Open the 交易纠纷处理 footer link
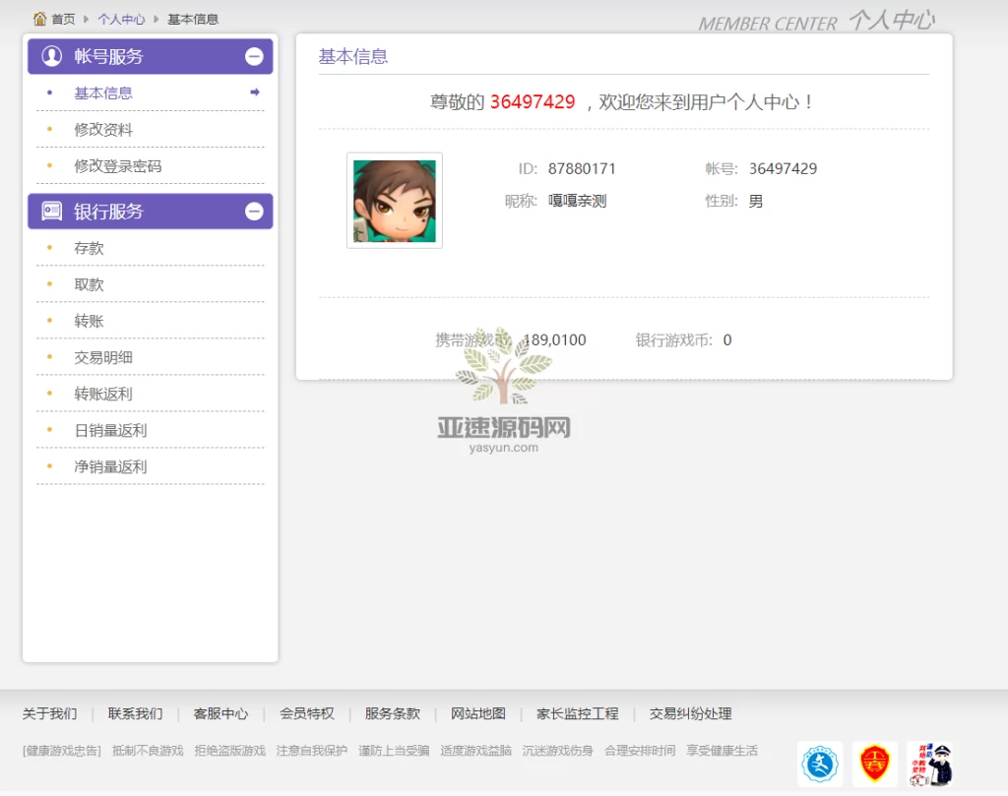This screenshot has width=1008, height=796. point(694,713)
